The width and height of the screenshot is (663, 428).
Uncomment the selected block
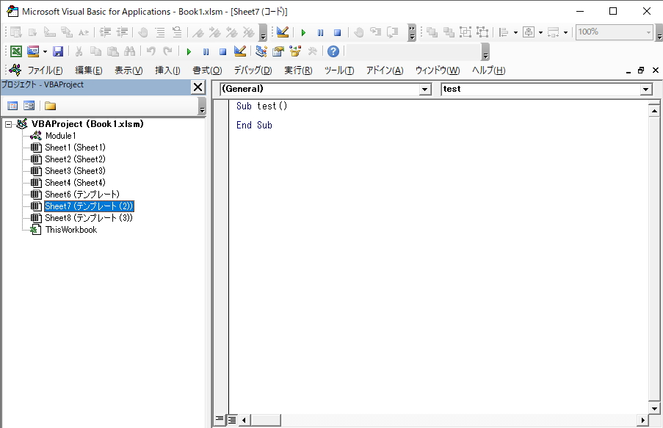tap(177, 32)
